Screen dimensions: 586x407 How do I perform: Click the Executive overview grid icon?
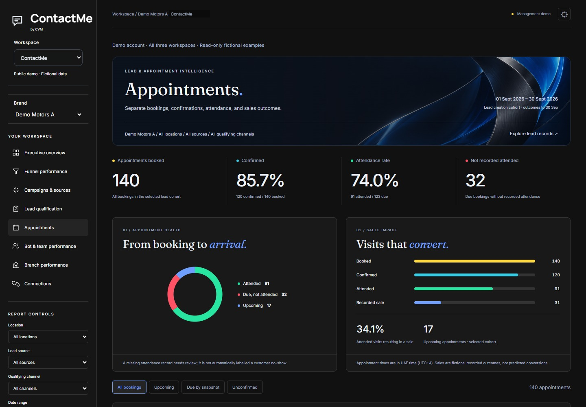coord(16,153)
